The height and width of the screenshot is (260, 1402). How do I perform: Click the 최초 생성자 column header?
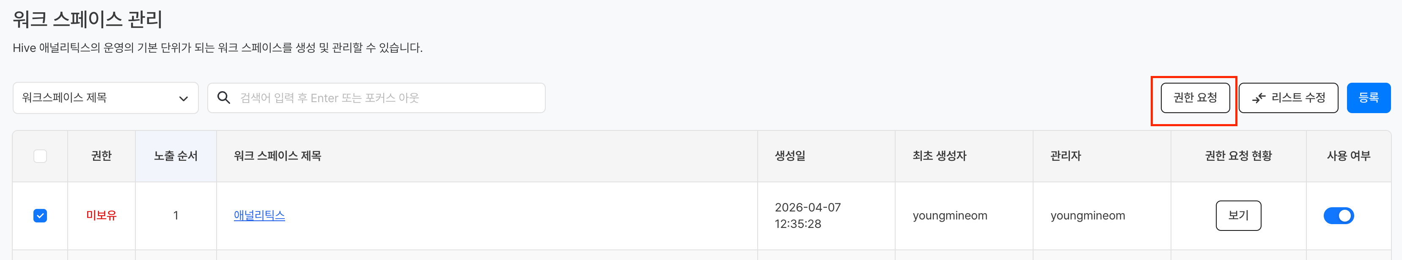tap(939, 156)
